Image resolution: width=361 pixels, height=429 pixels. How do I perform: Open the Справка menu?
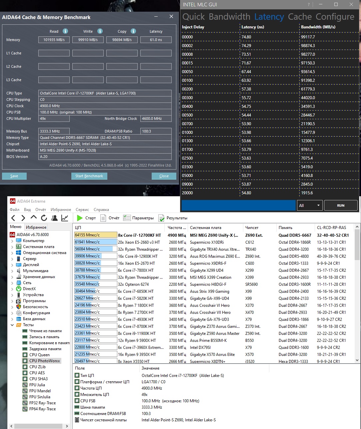point(101,210)
